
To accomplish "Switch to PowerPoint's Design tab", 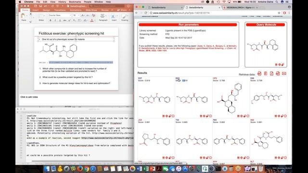I will [47, 10].
